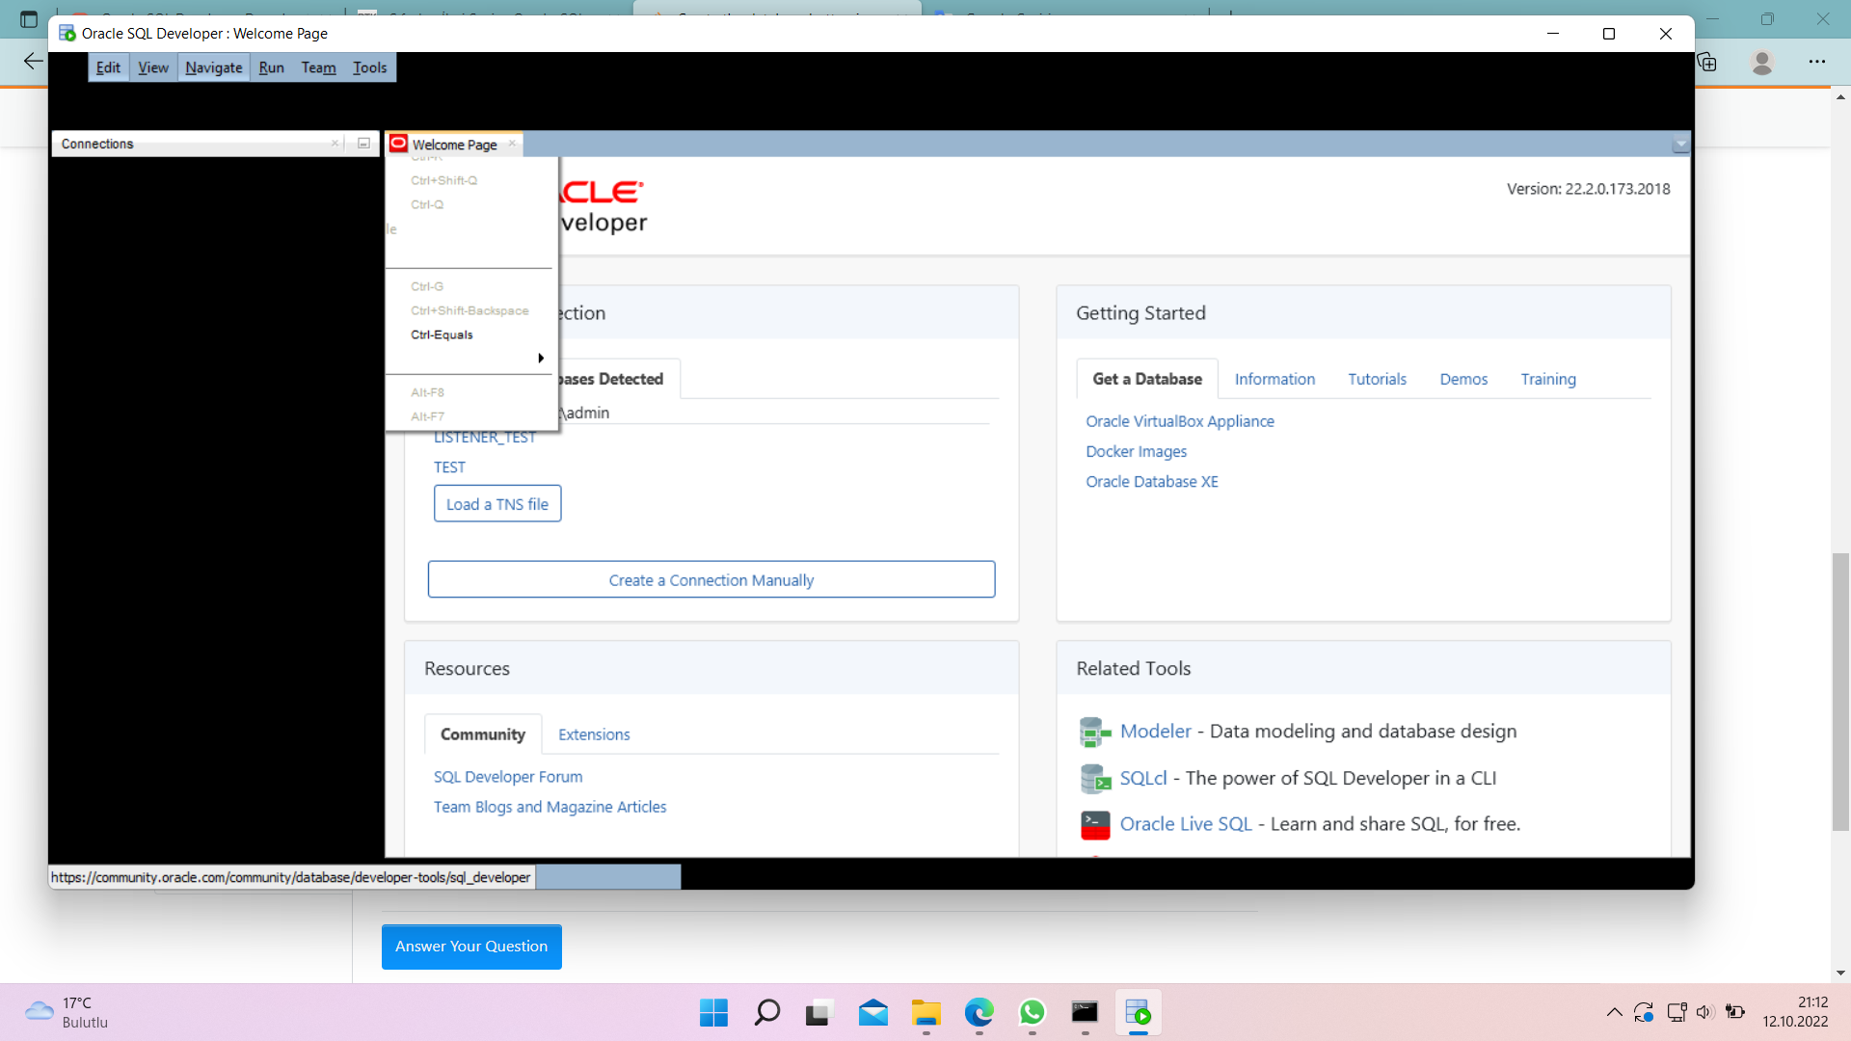Click the Oracle SQL Developer logo icon

coord(65,33)
